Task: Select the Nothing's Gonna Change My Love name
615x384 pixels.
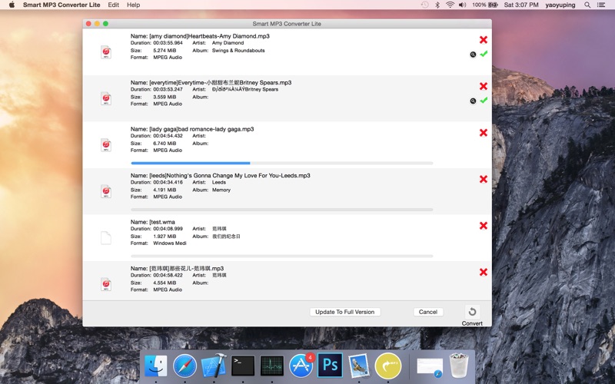Action: [x=230, y=176]
